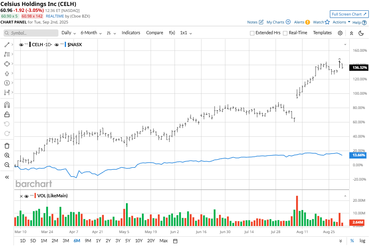
Task: Collapse the drawing tools sidebar
Action: pos(7,177)
